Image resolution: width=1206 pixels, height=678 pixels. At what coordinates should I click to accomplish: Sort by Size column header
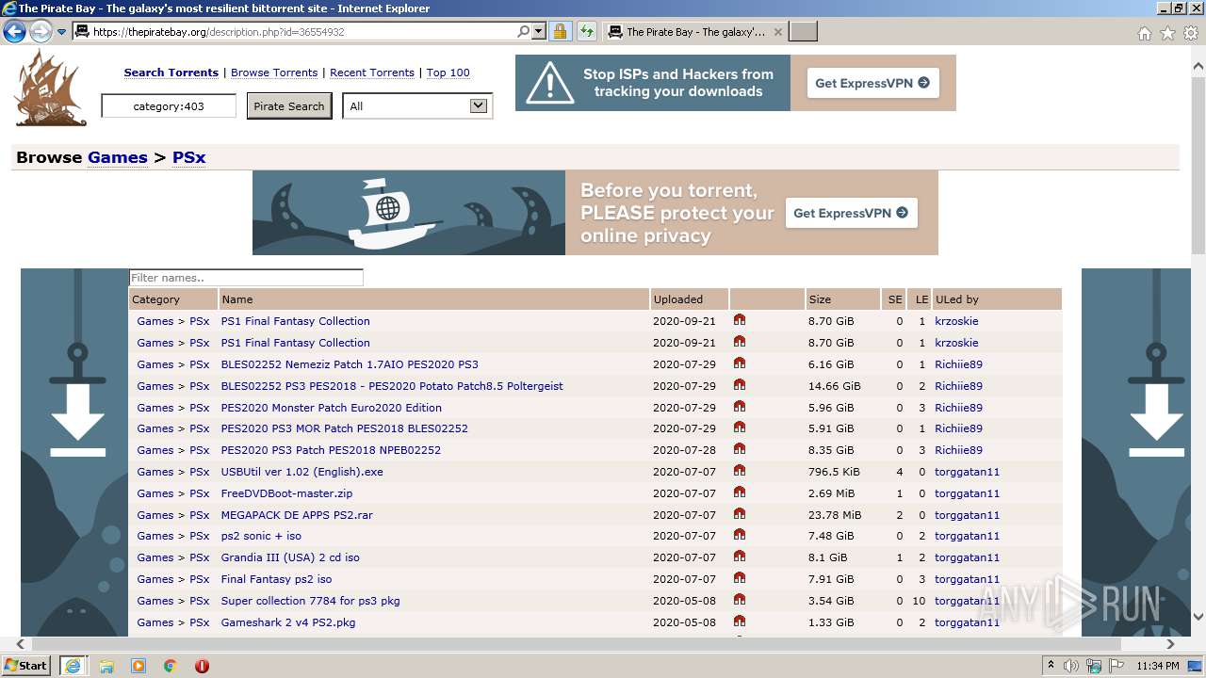(x=820, y=299)
